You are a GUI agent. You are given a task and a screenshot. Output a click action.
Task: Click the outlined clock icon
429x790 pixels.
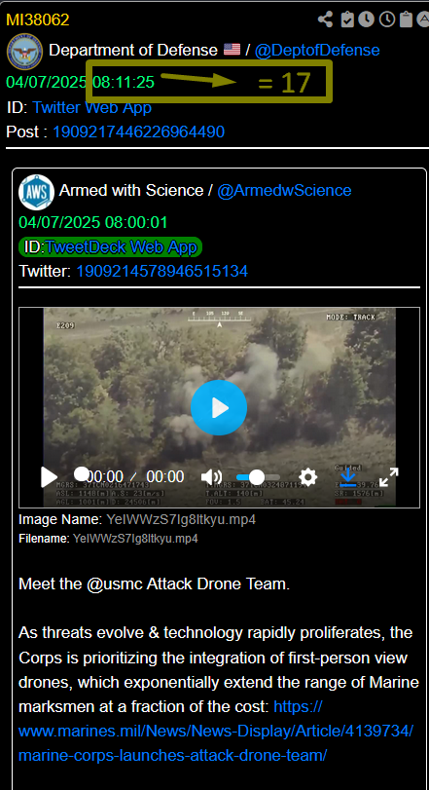click(387, 19)
